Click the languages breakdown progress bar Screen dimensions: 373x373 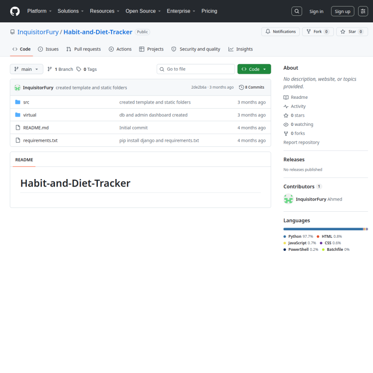(x=325, y=229)
